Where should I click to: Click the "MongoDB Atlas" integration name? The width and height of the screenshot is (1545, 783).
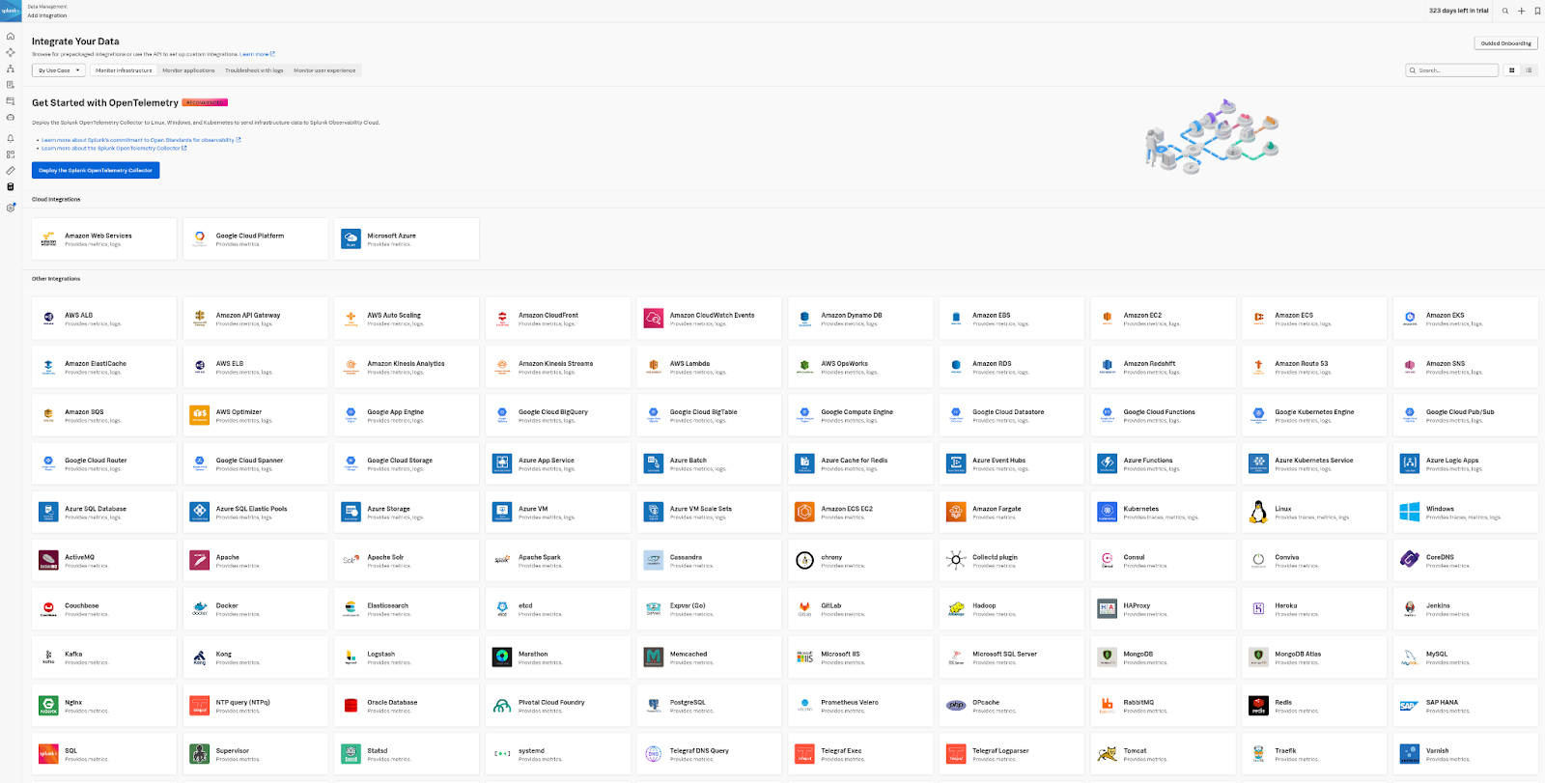point(1298,655)
